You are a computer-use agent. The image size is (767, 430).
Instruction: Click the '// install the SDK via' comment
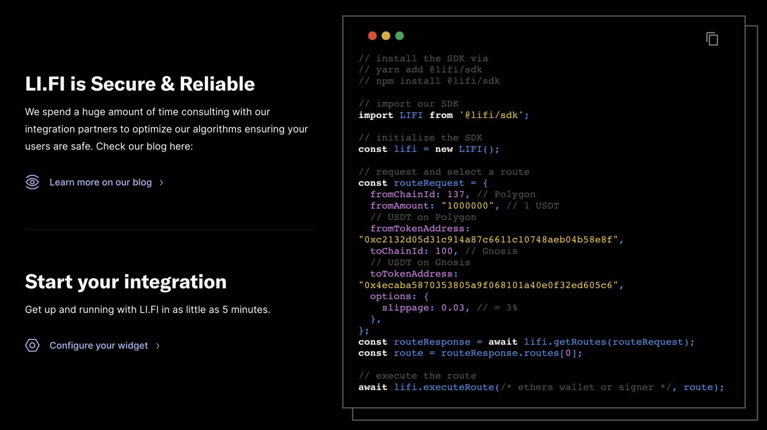pyautogui.click(x=424, y=59)
